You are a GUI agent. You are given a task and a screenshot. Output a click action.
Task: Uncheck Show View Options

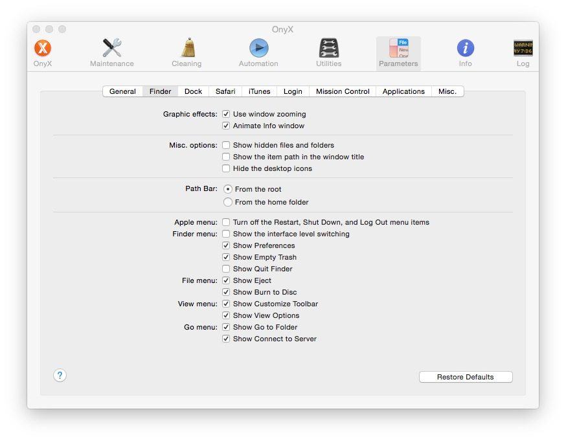[226, 315]
